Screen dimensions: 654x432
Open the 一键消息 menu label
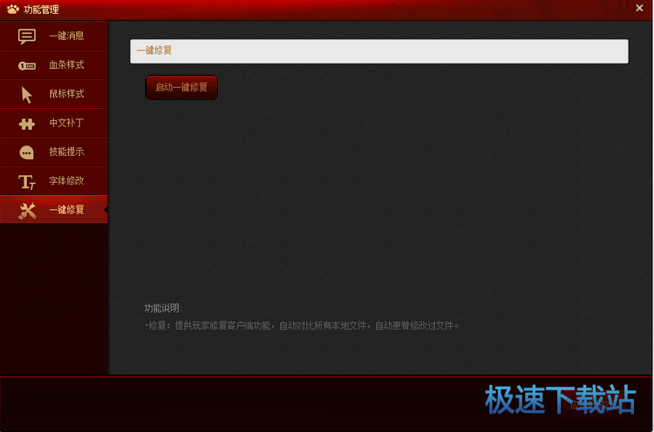66,36
